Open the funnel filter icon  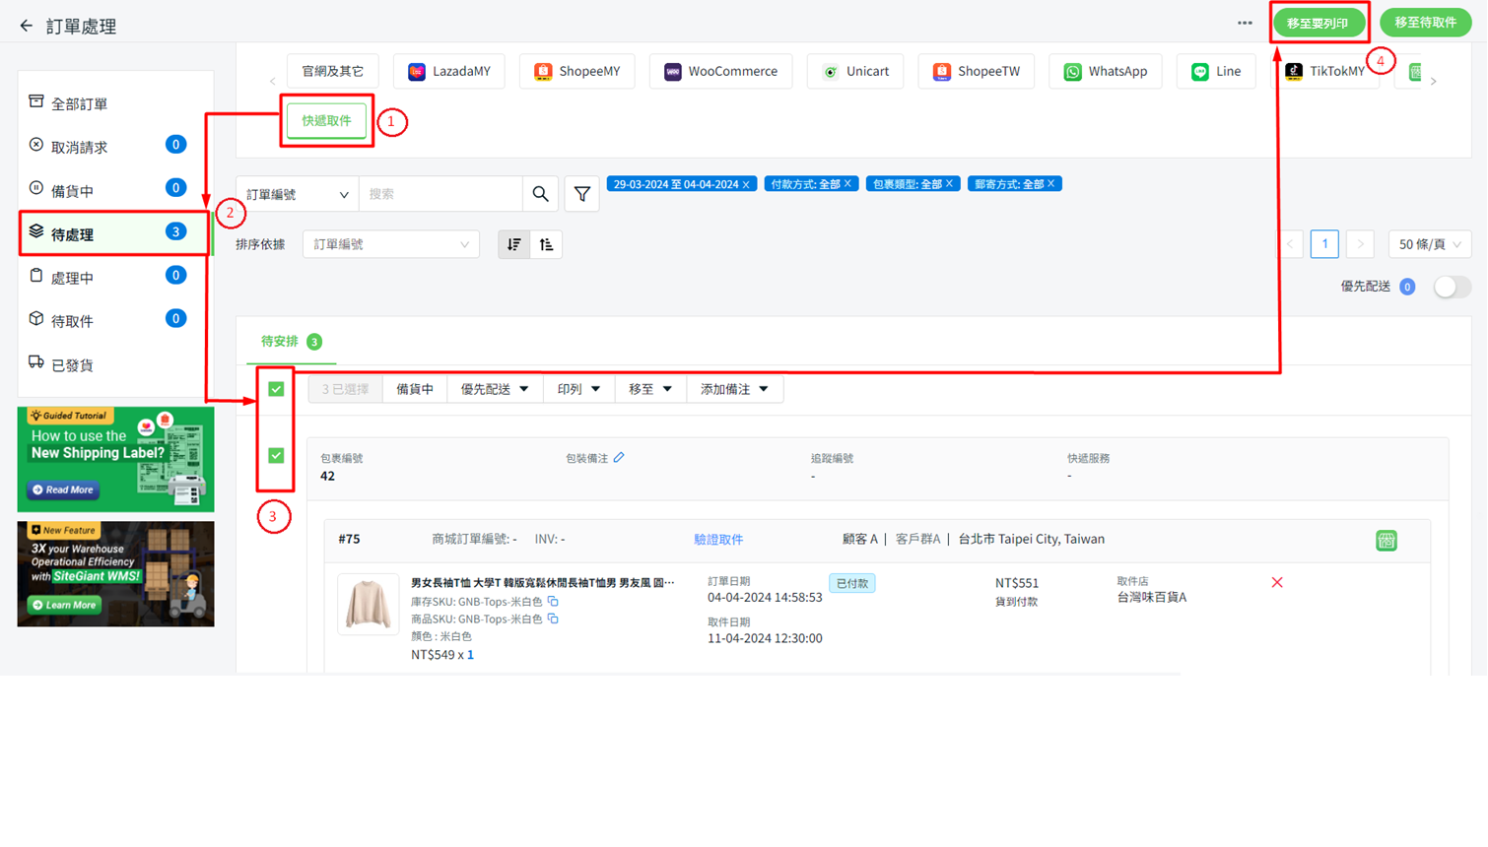pyautogui.click(x=582, y=194)
